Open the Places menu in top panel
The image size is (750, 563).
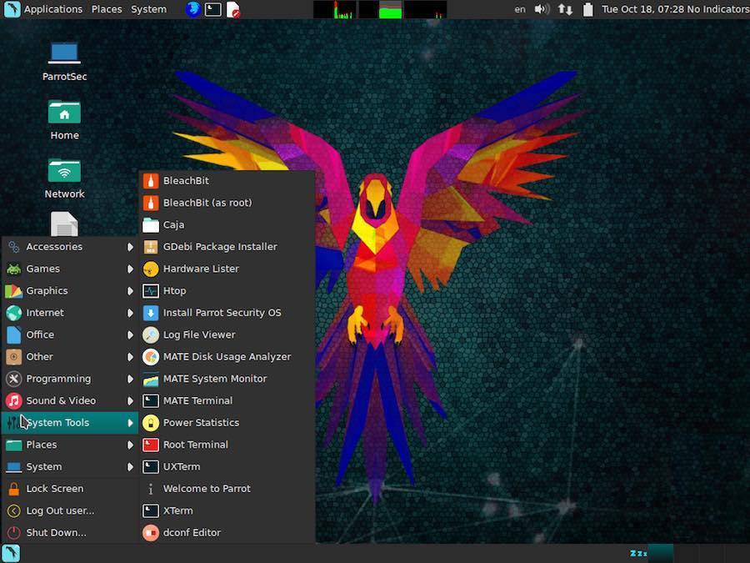[x=107, y=9]
